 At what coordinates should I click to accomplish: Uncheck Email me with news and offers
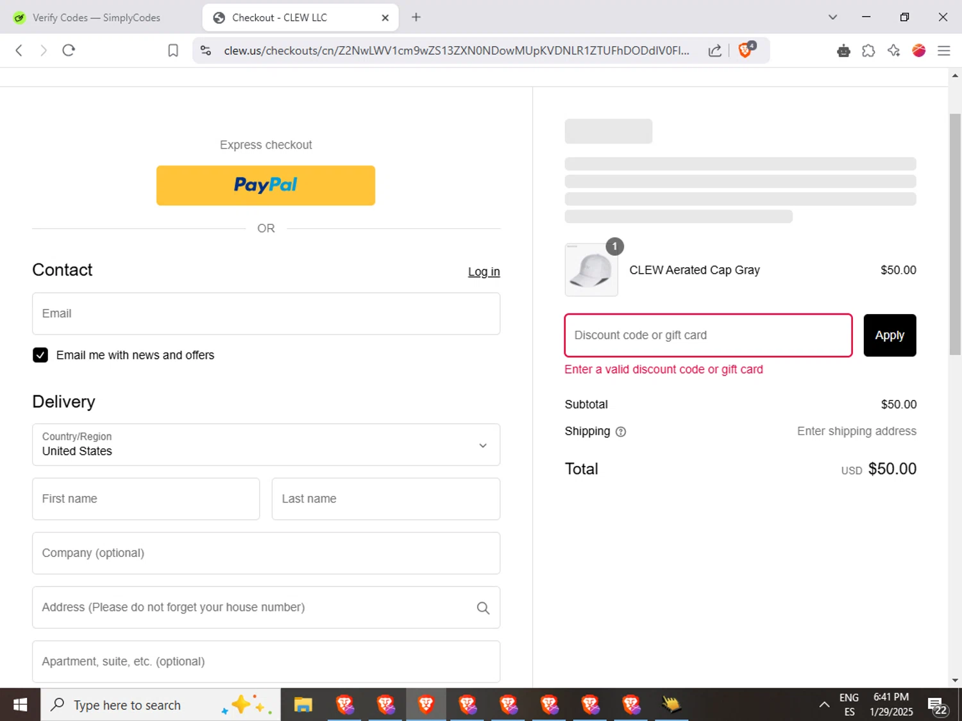40,355
